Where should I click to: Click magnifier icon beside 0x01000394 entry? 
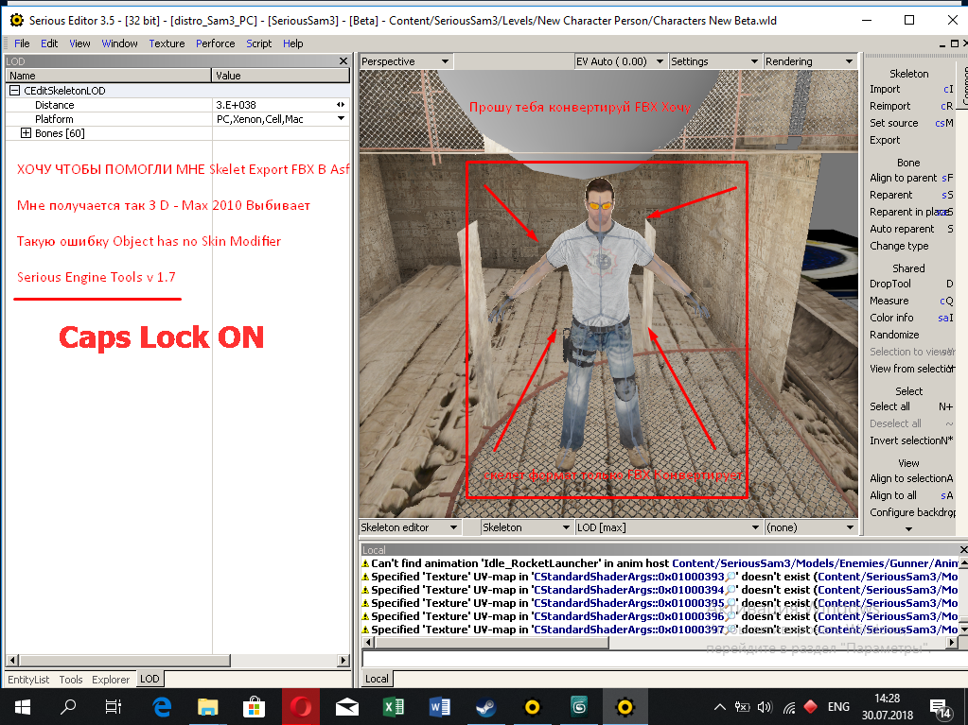click(x=730, y=590)
